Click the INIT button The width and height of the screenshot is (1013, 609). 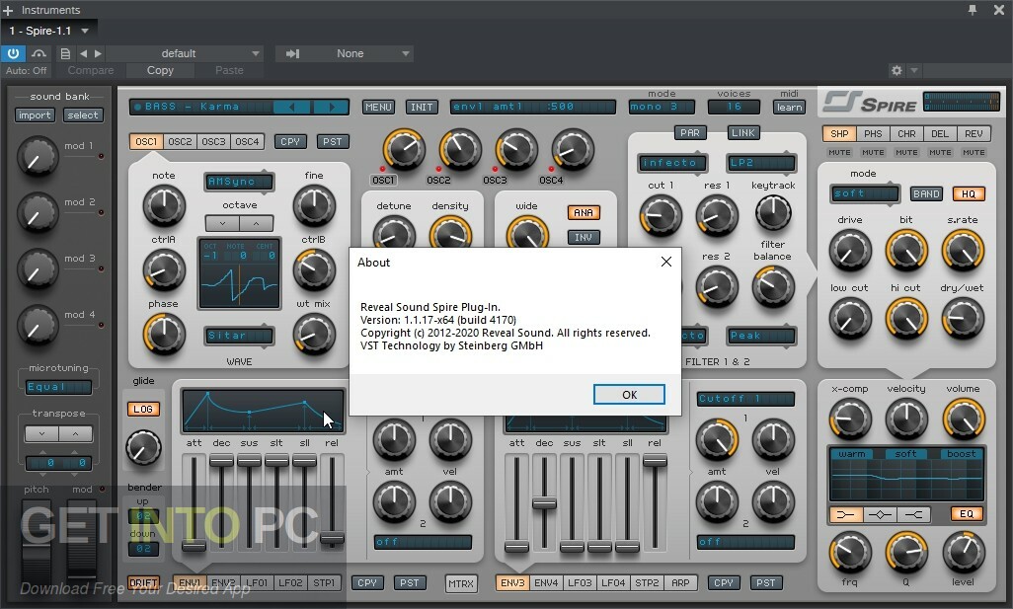(x=422, y=108)
